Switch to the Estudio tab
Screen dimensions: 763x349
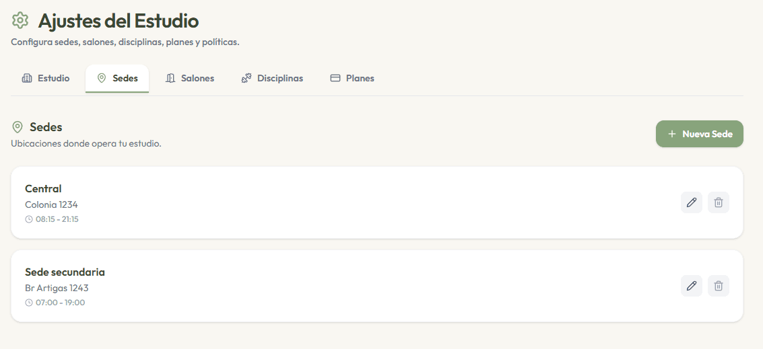46,78
